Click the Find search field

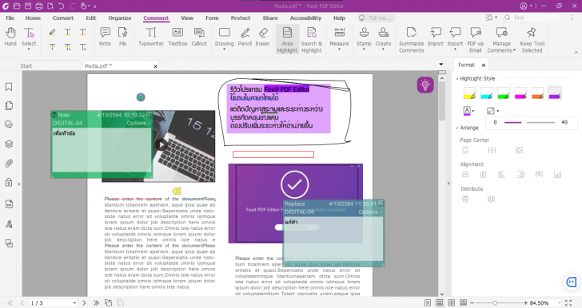[x=532, y=18]
